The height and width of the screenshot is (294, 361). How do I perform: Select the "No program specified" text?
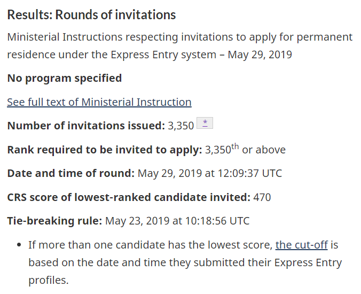click(64, 78)
